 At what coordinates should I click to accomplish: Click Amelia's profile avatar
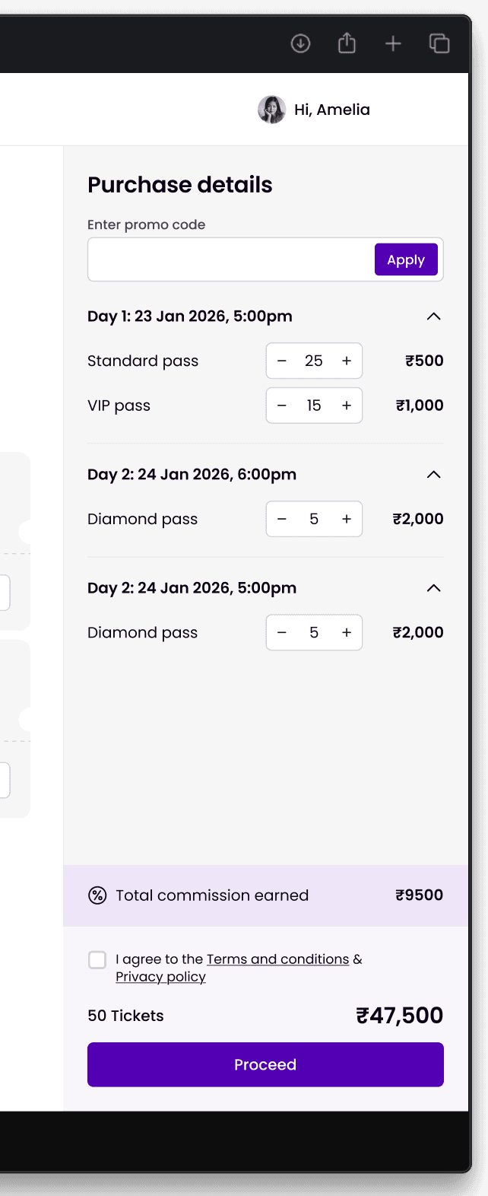pos(271,110)
